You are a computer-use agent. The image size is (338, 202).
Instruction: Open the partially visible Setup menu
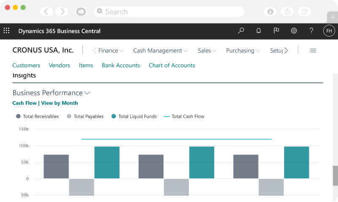276,50
